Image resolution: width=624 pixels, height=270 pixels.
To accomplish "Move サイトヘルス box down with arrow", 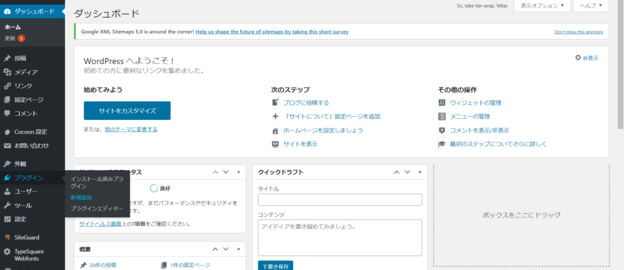I will 226,172.
